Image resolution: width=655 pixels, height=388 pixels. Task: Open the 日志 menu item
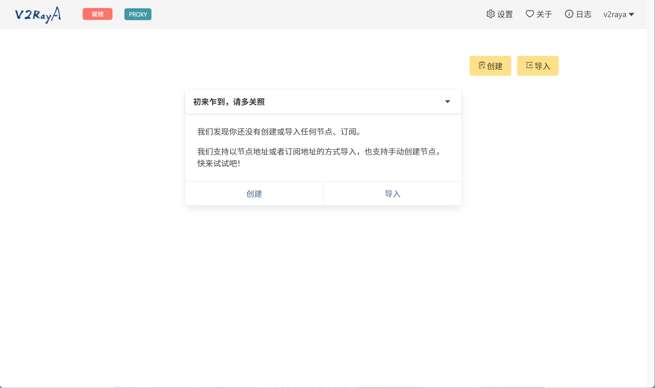pos(584,14)
